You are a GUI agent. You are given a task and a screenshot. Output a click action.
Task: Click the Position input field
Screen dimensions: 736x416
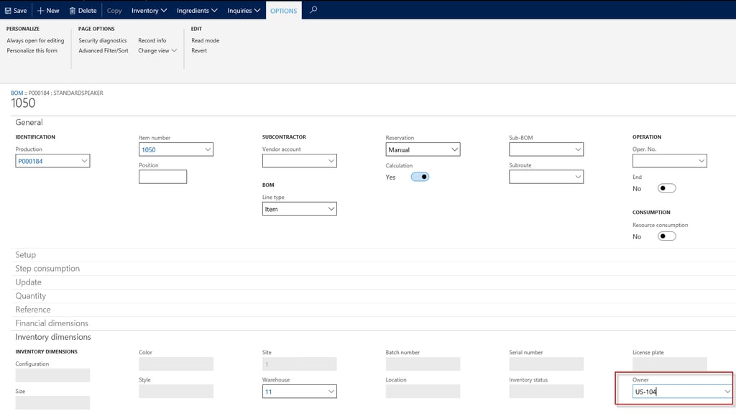(163, 177)
